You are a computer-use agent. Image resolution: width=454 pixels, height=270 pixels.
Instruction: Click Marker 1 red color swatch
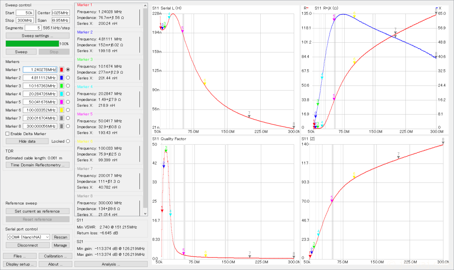[x=61, y=70]
